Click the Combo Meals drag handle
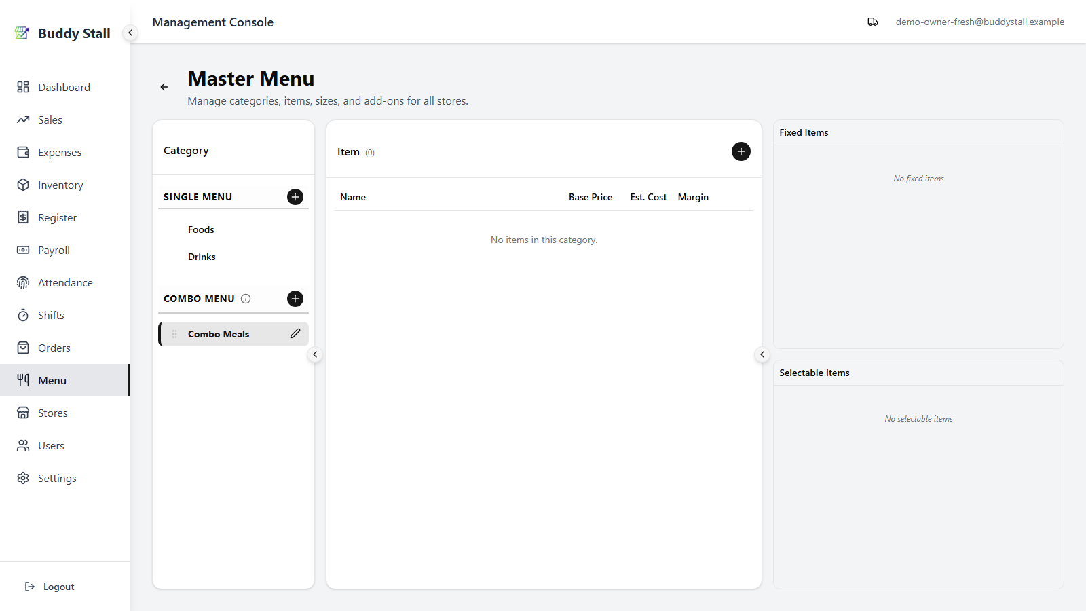This screenshot has width=1086, height=611. point(174,334)
